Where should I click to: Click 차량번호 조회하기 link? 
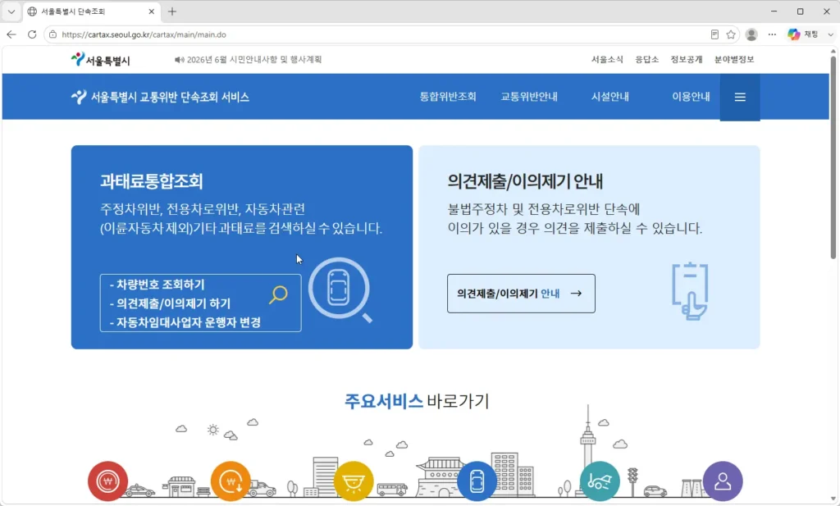click(x=157, y=285)
